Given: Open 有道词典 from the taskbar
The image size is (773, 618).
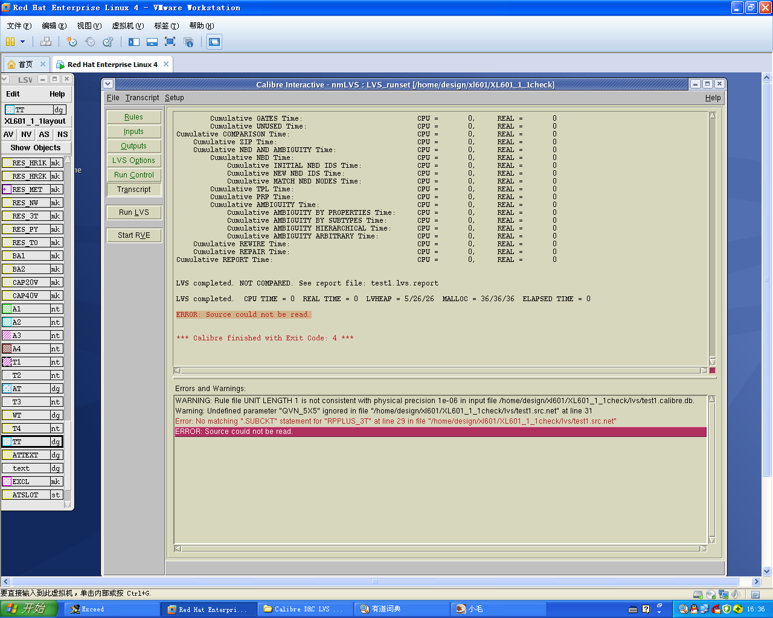Looking at the screenshot, I should (x=402, y=610).
